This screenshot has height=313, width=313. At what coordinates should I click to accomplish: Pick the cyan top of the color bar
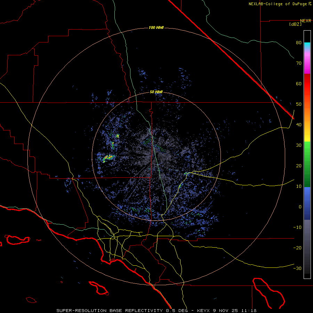coord(307,46)
